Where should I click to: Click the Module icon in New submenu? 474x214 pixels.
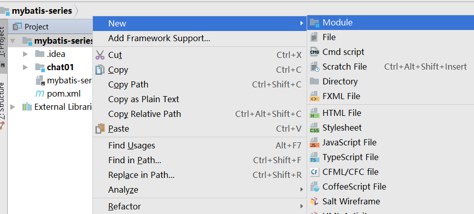pyautogui.click(x=314, y=23)
